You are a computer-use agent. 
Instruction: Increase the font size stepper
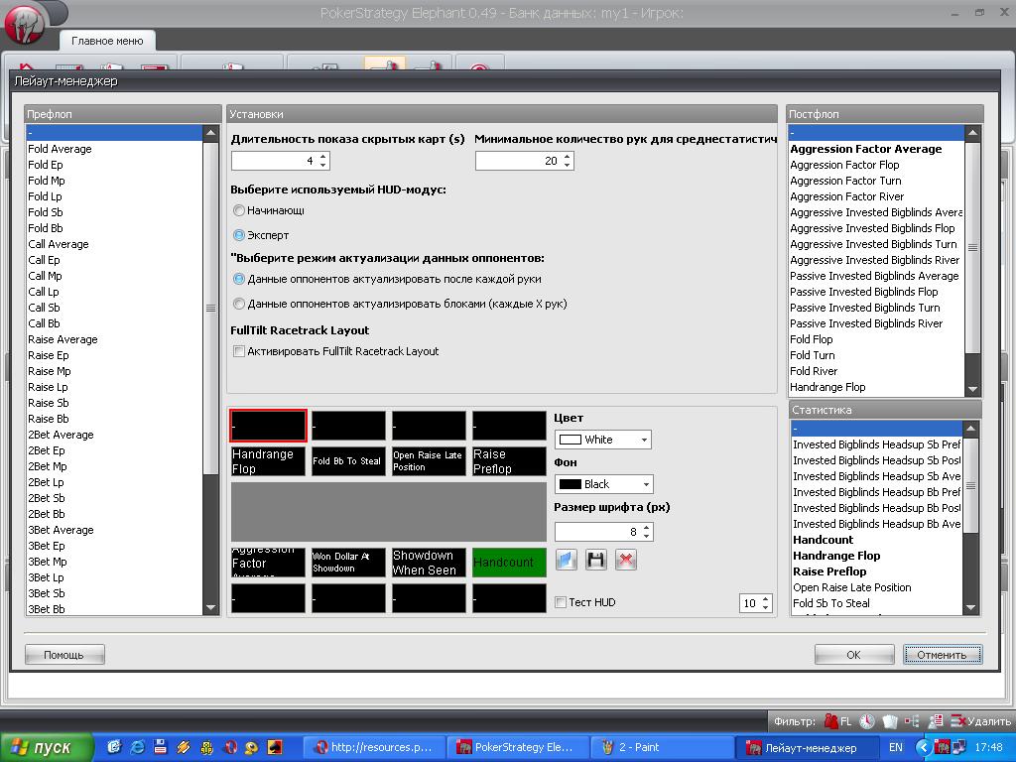click(646, 528)
